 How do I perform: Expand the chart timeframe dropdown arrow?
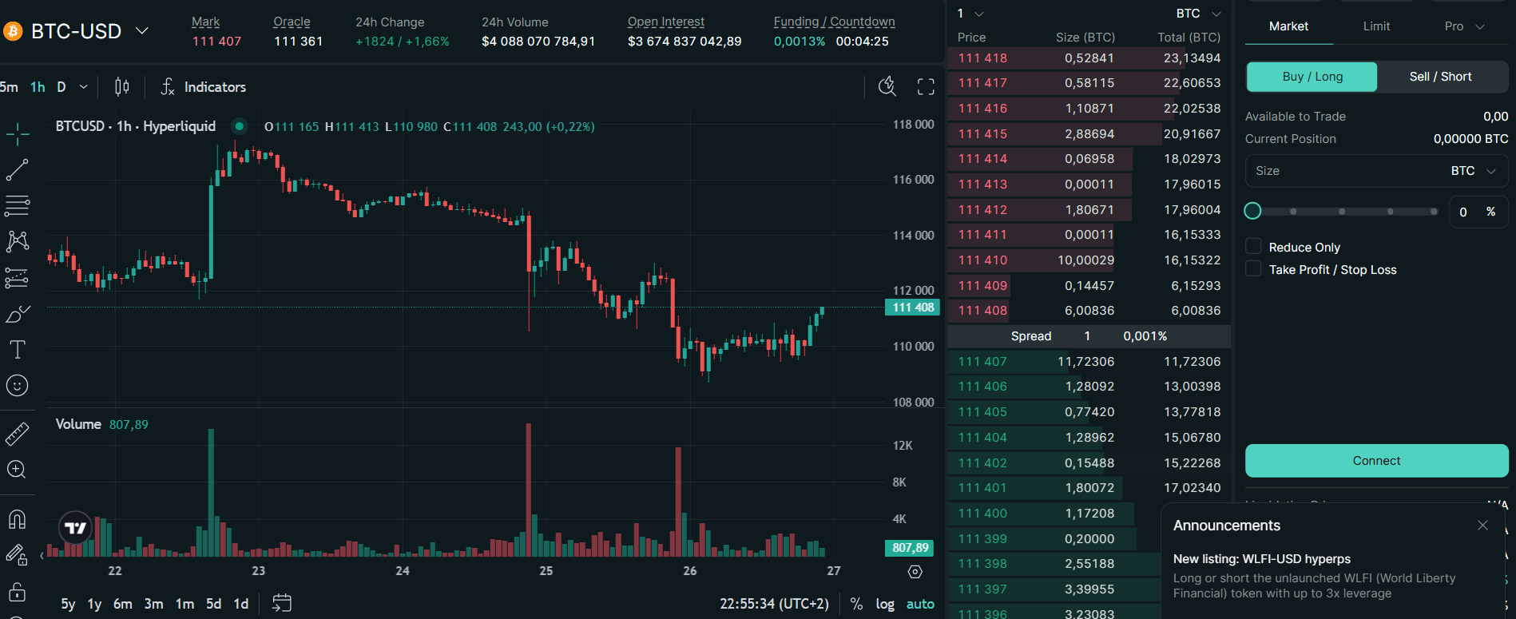(83, 86)
